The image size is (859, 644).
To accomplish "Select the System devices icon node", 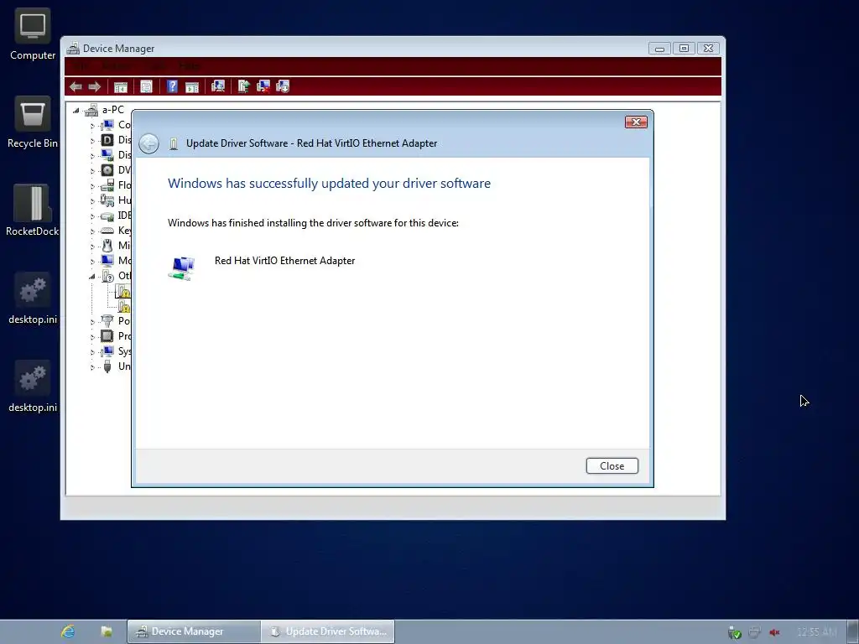I will (107, 351).
